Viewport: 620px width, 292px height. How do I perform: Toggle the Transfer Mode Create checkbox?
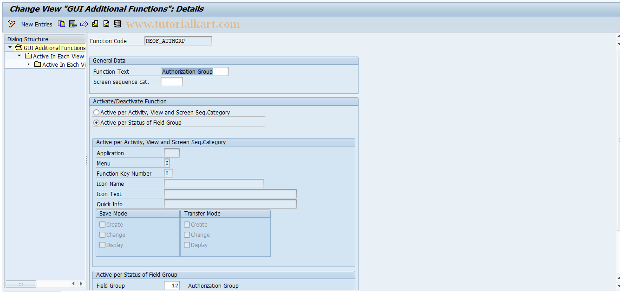point(187,224)
